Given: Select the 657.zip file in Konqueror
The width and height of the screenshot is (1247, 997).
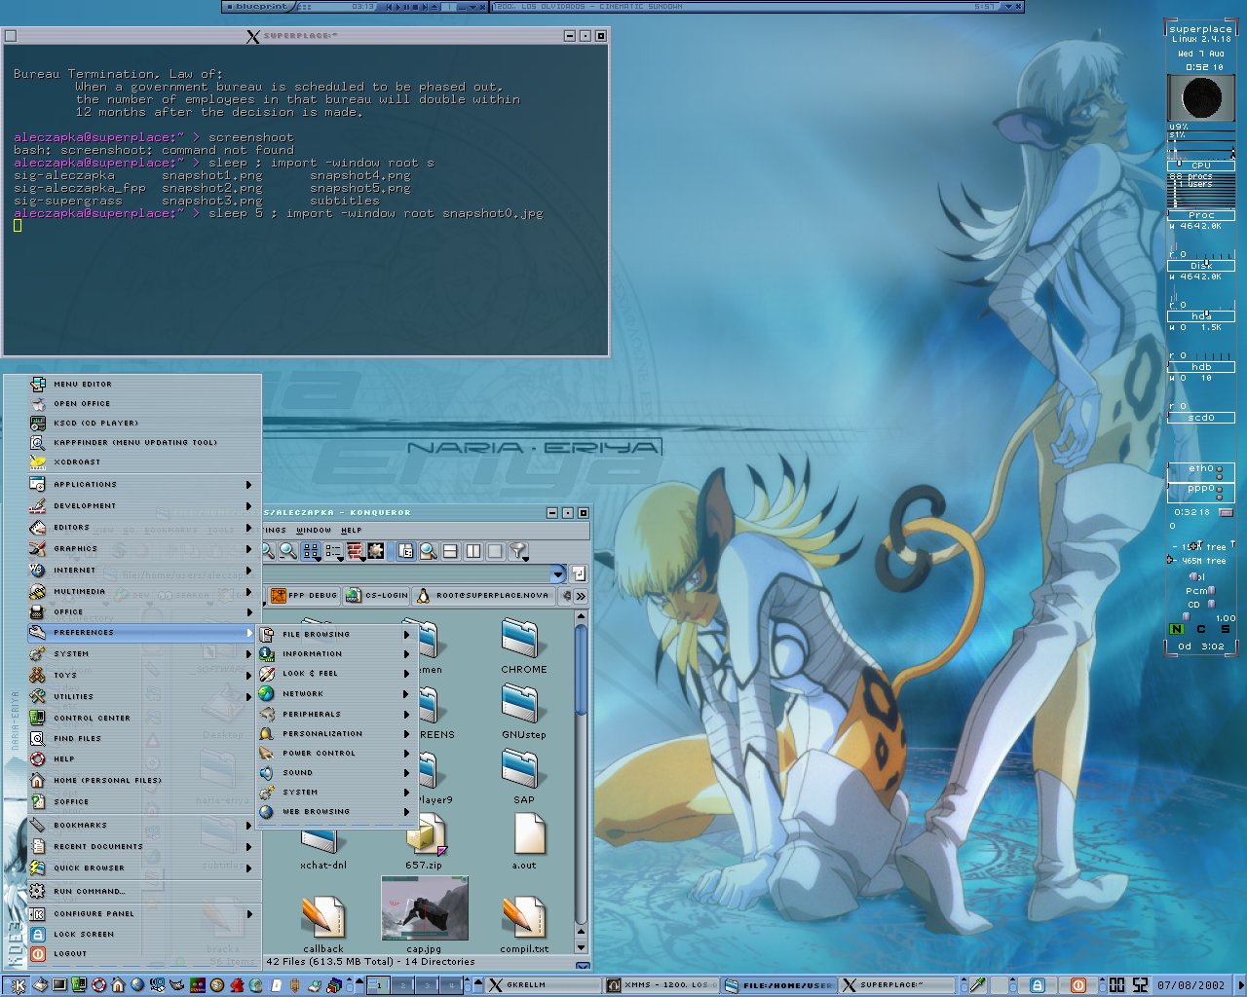Looking at the screenshot, I should point(425,843).
